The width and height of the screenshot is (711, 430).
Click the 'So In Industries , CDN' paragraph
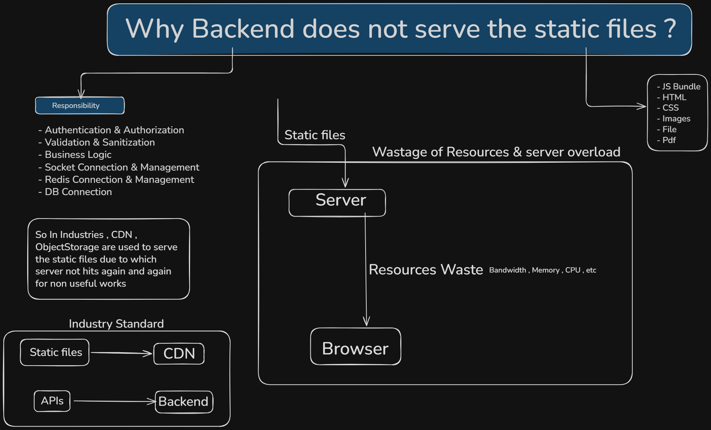(106, 259)
